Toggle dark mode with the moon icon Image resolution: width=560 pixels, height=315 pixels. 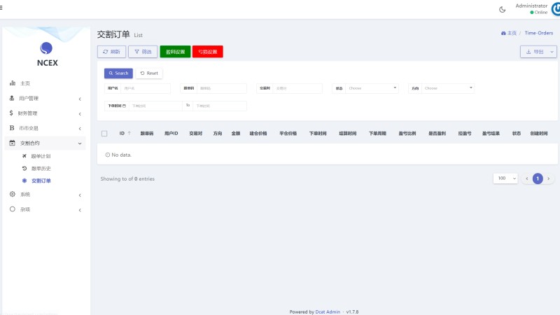pos(502,10)
